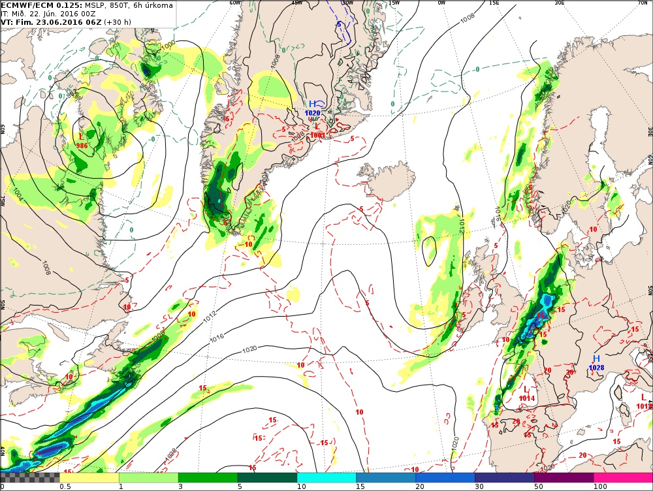653x491 pixels.
Task: Click the low pressure marker 'L 1014'
Action: [527, 394]
